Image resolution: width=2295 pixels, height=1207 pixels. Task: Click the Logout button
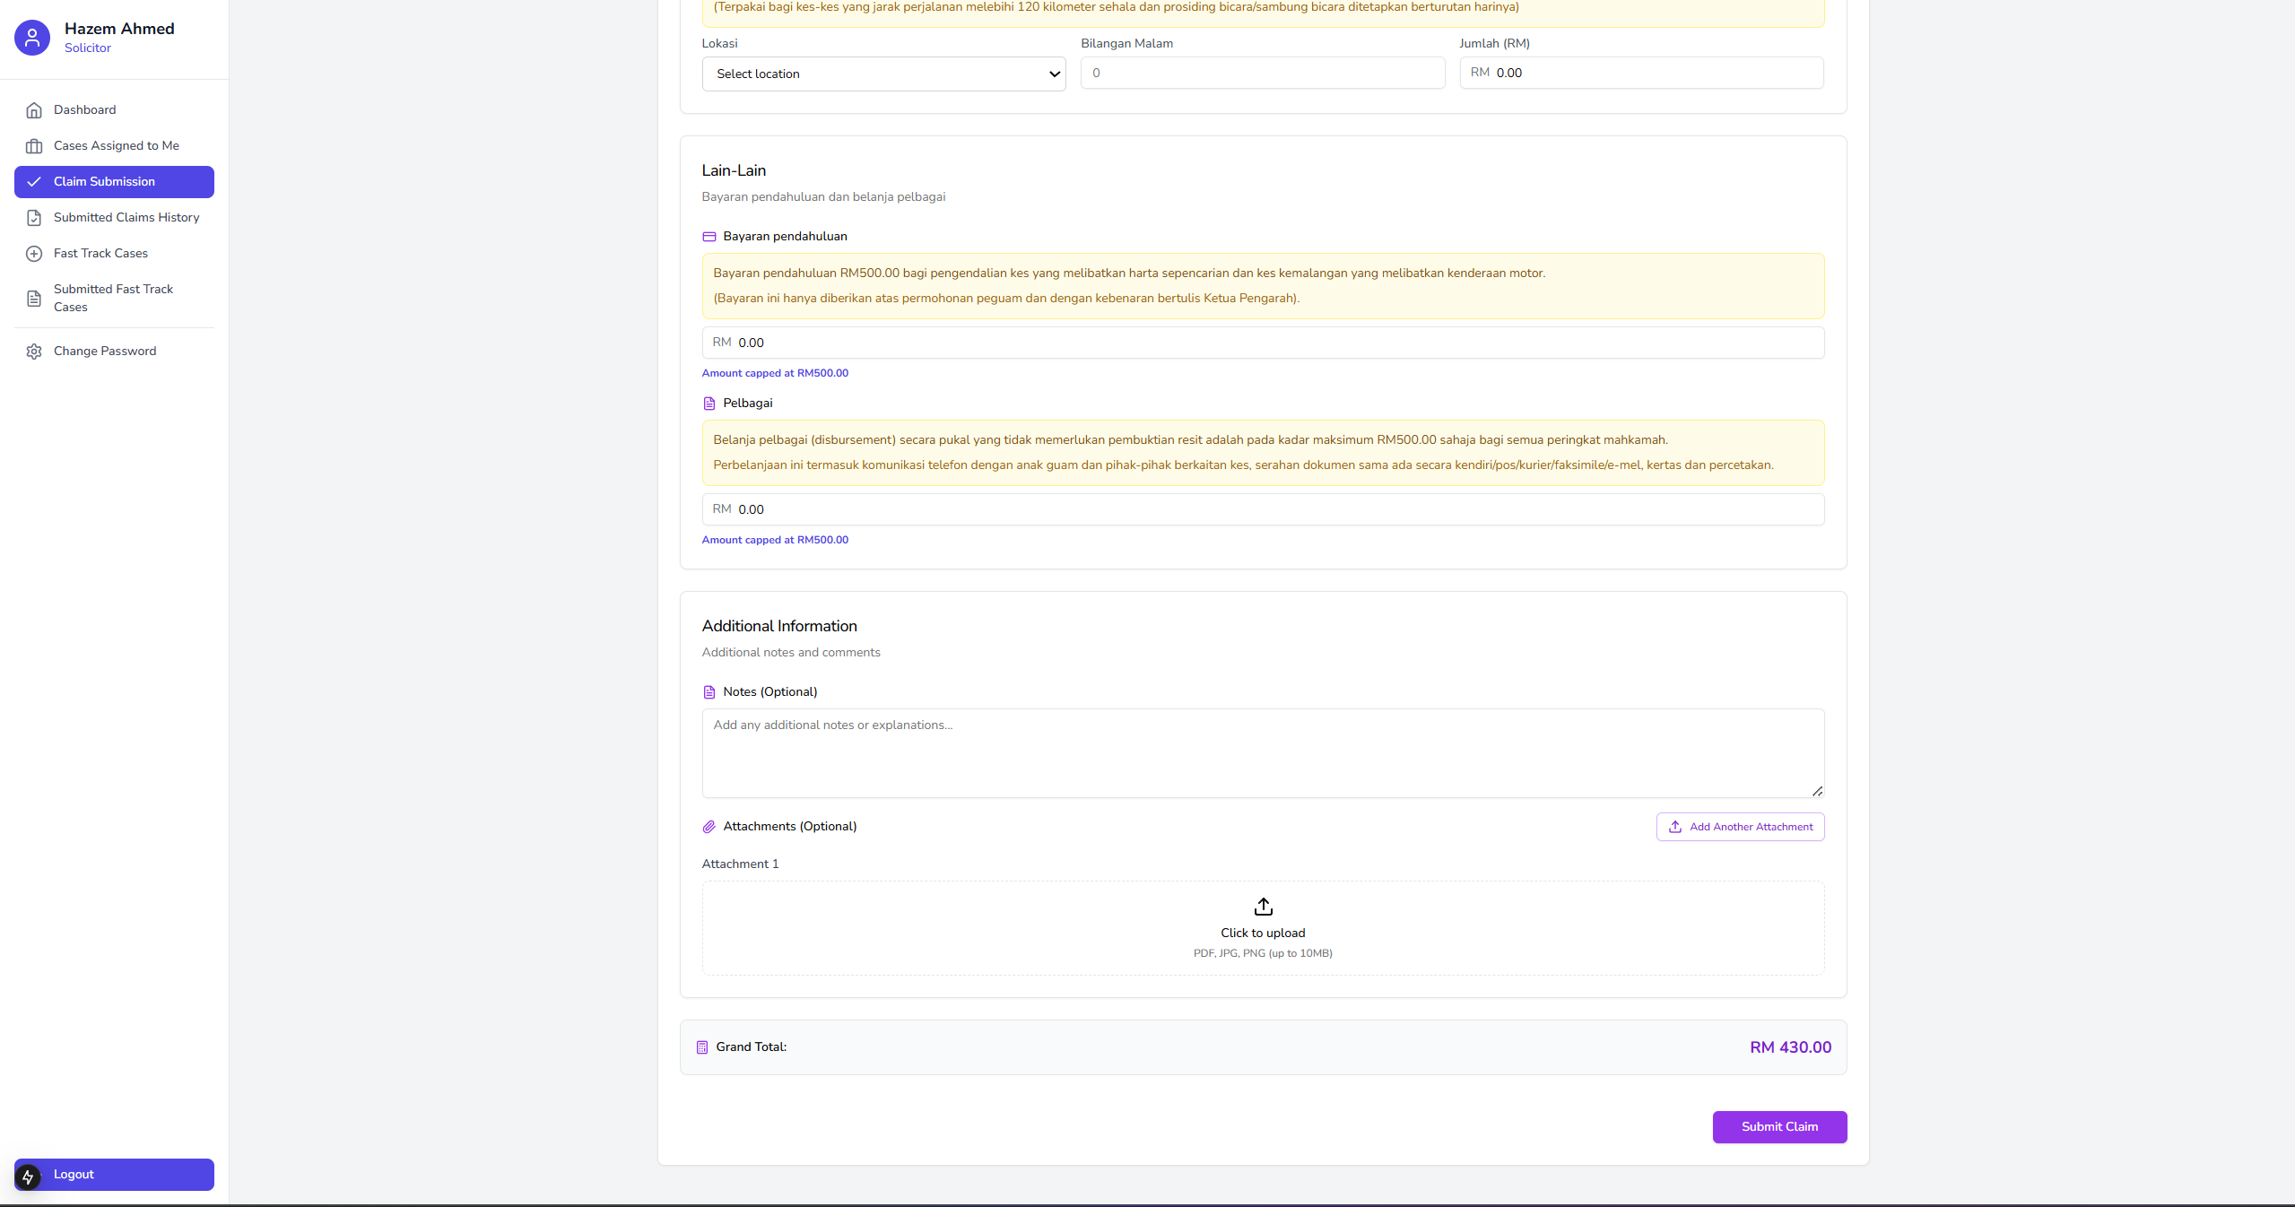pos(114,1175)
